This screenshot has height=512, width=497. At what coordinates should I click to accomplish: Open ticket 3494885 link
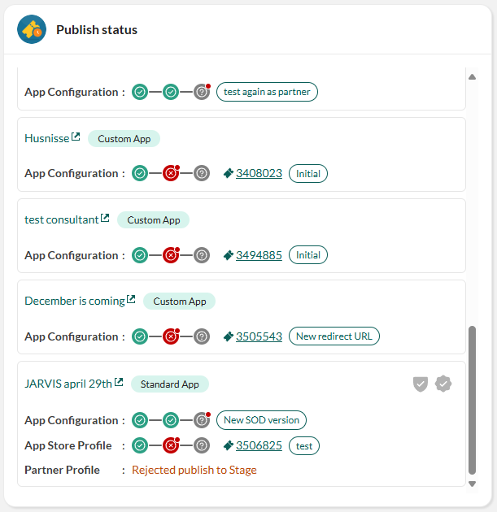[259, 255]
